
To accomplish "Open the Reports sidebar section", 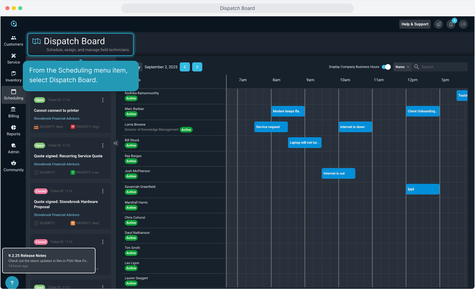I will [13, 130].
